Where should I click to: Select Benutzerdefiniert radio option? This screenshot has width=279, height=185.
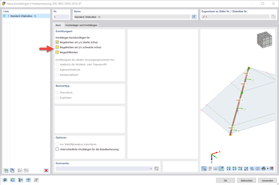(57, 75)
